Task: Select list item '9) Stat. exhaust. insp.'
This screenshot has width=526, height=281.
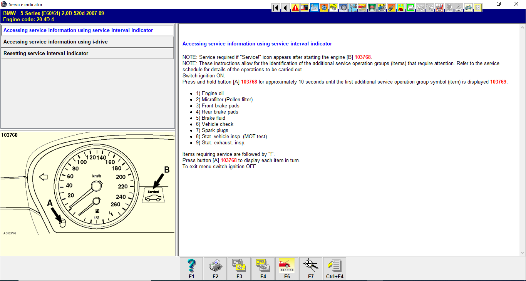Action: [221, 143]
